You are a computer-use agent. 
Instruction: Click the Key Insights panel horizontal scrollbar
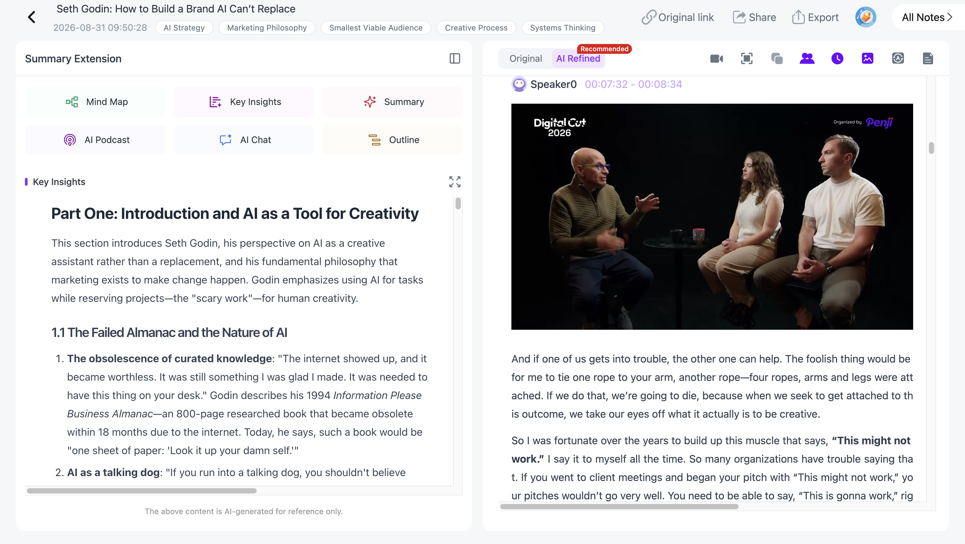pos(141,491)
